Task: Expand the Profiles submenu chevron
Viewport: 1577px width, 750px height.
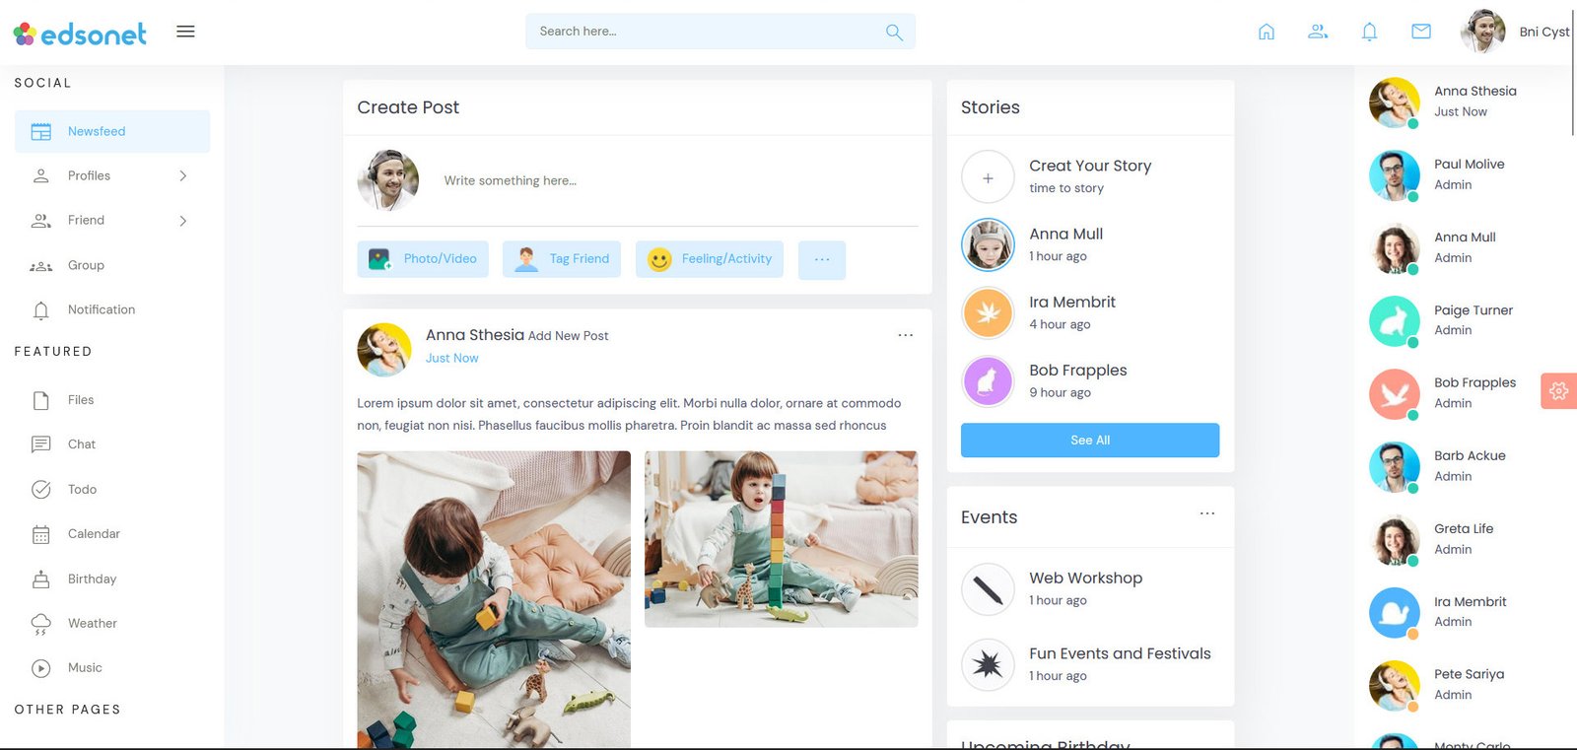Action: coord(183,175)
